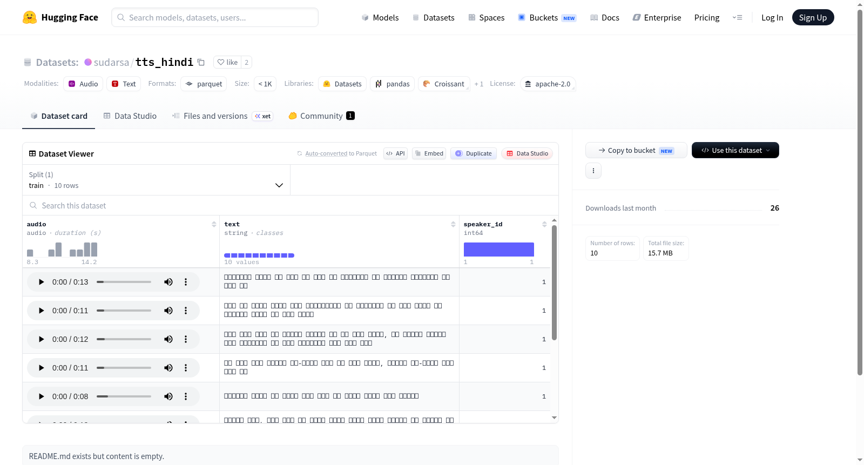Open the Models page

(x=380, y=18)
